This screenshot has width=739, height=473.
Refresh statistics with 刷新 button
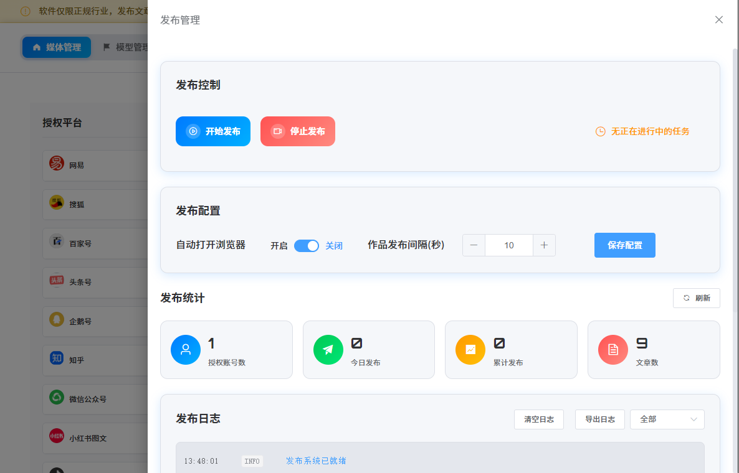pos(697,298)
